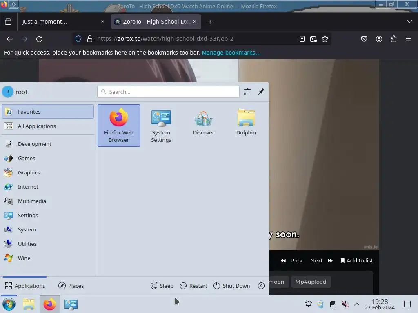Click the Manage bookmarks link
This screenshot has width=418, height=313.
coord(231,53)
